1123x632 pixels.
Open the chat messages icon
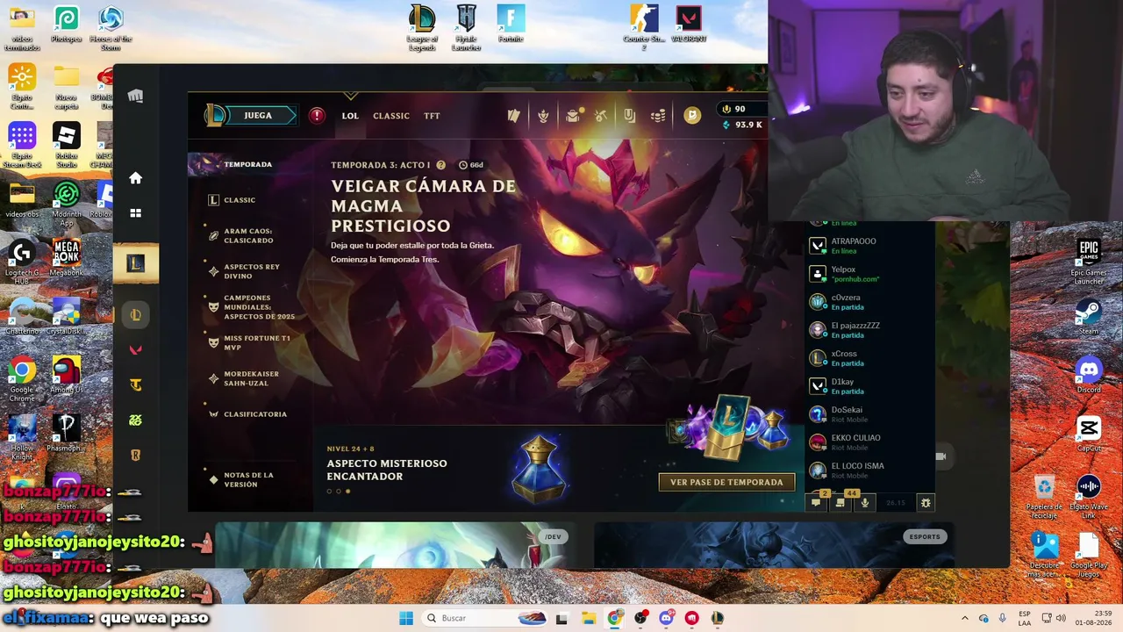point(817,502)
